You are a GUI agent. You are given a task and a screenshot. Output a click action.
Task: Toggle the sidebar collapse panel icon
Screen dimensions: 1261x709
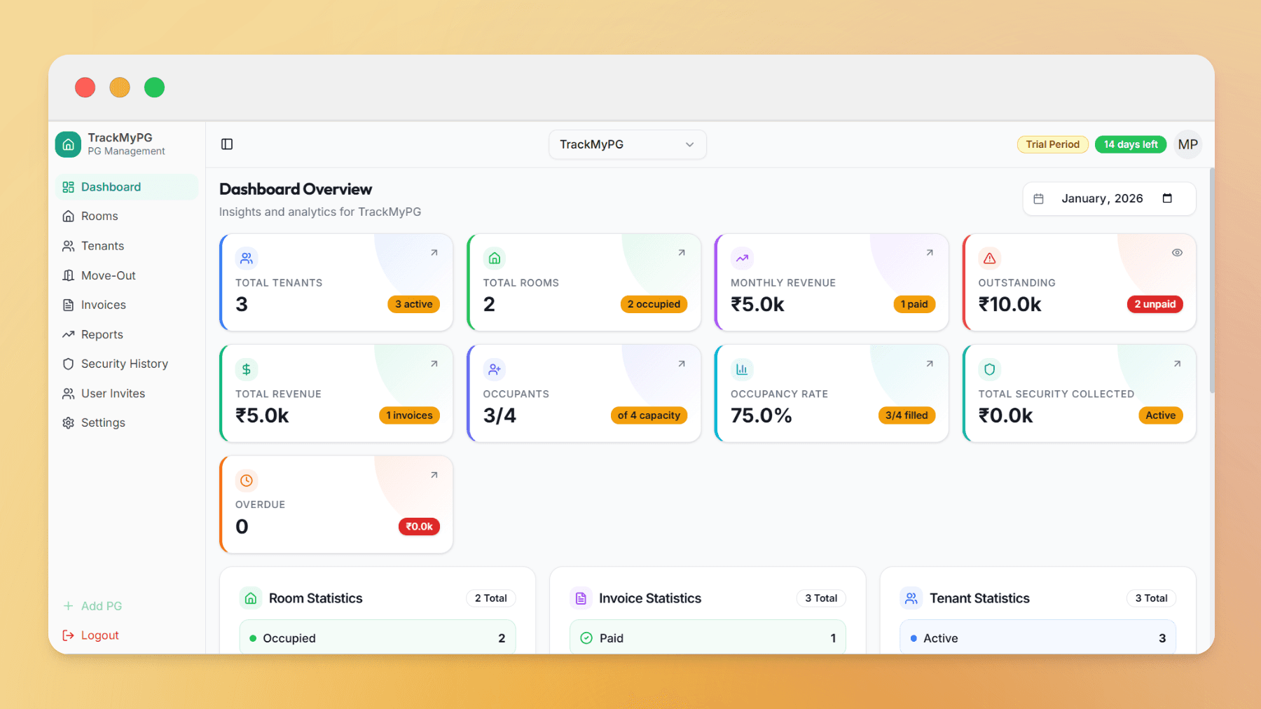pos(226,144)
